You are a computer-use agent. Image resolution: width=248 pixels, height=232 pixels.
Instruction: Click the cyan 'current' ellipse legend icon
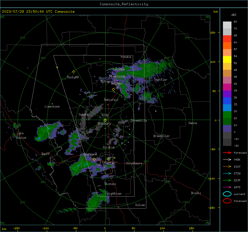(x=227, y=194)
